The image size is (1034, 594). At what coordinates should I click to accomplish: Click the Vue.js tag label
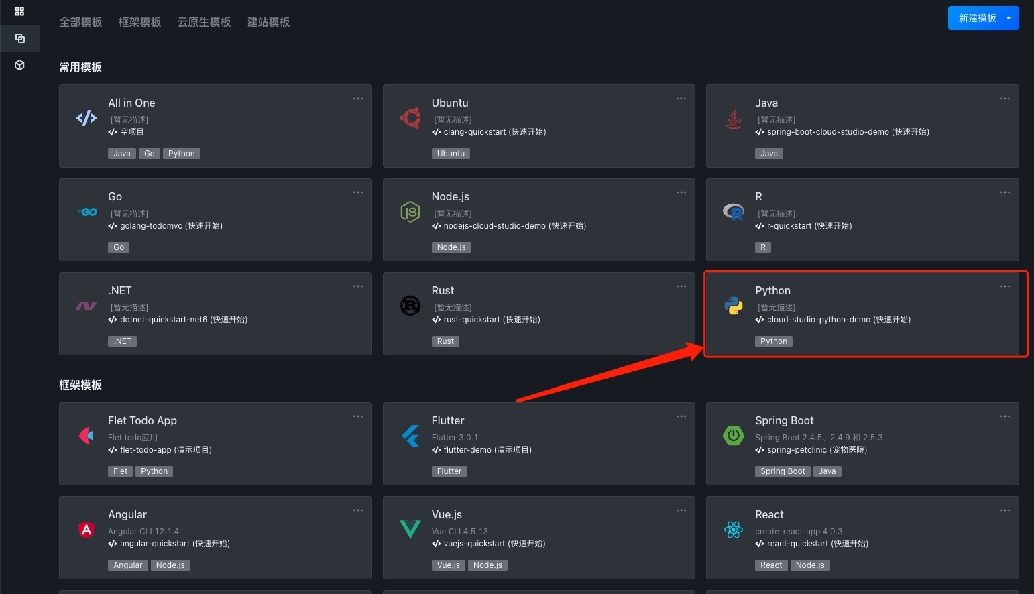(x=449, y=565)
